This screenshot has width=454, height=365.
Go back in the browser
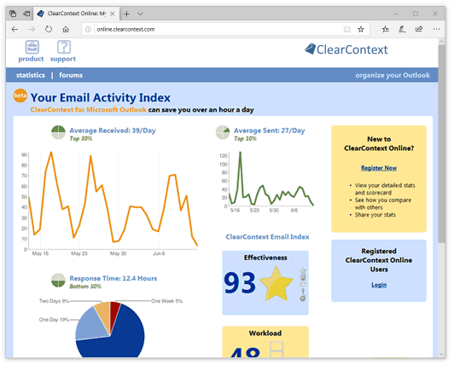coord(15,29)
